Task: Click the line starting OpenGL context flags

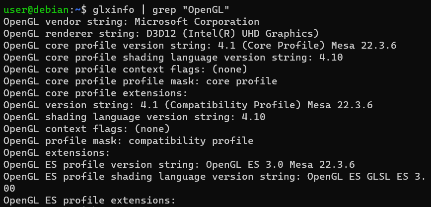Action: coord(86,129)
